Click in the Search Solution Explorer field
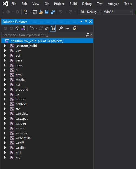This screenshot has height=169, width=136. [44, 35]
